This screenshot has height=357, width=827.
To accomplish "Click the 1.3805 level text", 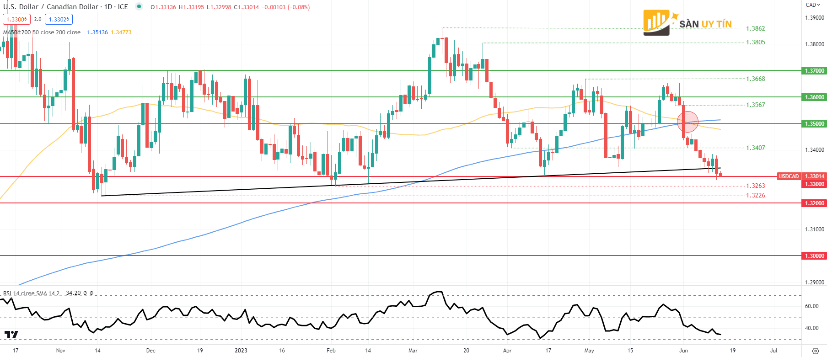I will click(x=756, y=42).
